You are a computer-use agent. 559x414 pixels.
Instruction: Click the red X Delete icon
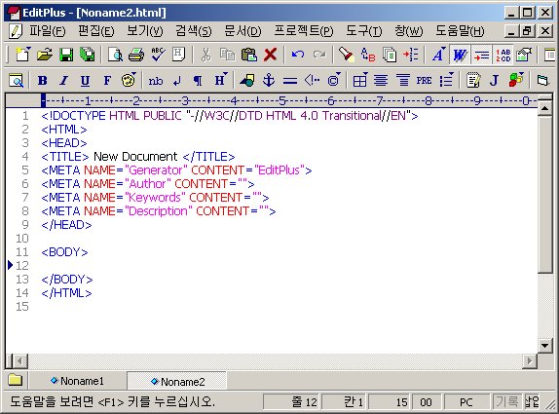click(270, 55)
